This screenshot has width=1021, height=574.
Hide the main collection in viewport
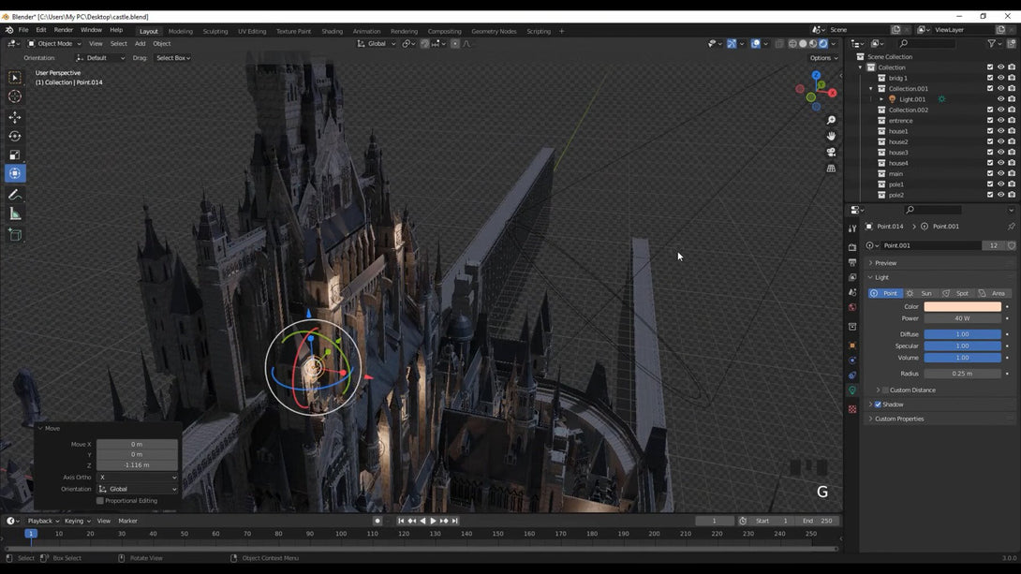click(1000, 174)
